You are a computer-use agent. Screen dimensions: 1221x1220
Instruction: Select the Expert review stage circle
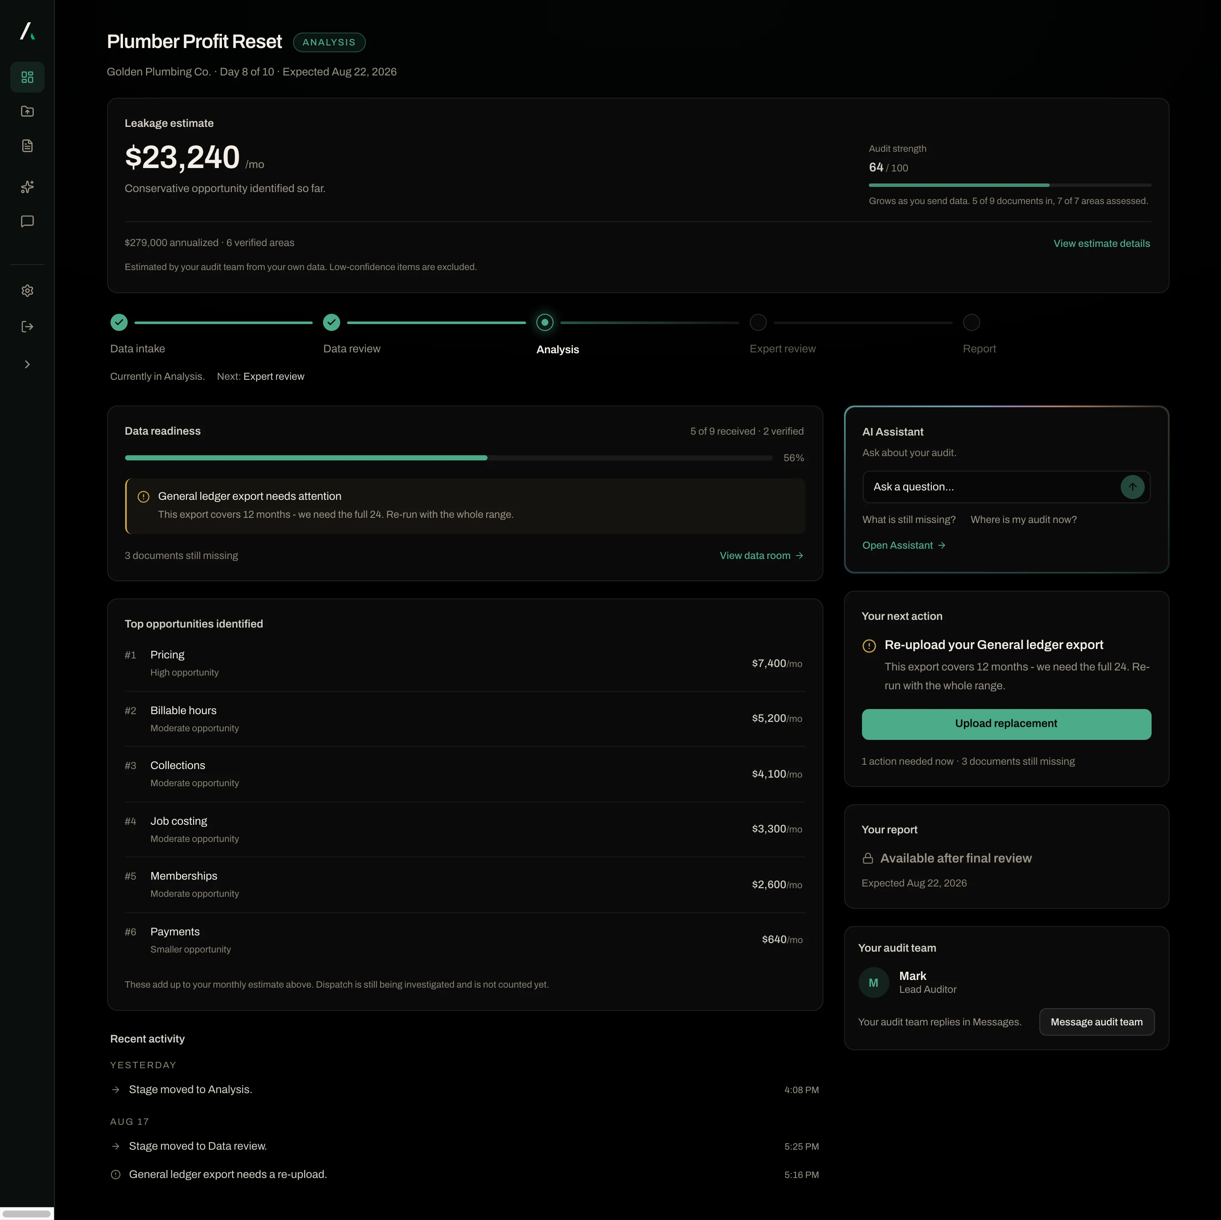(758, 322)
